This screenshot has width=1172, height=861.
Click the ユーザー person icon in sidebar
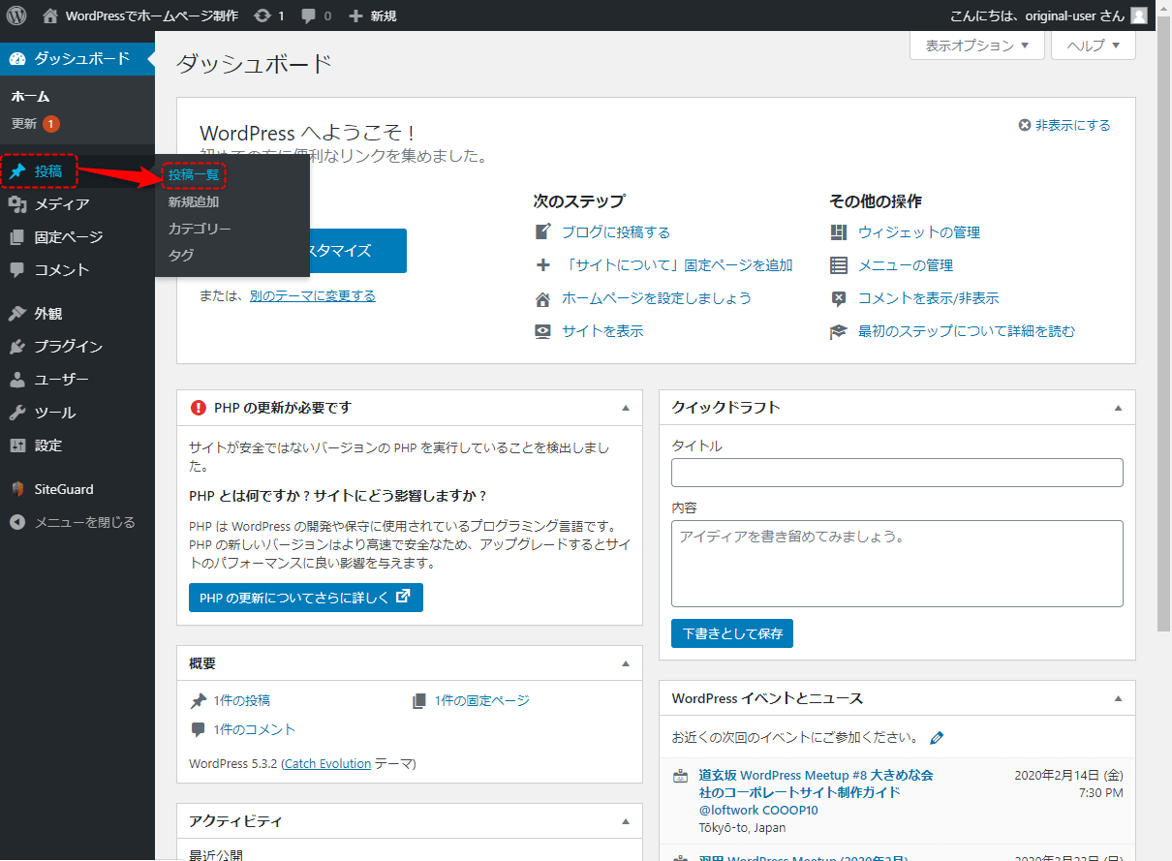[x=17, y=380]
